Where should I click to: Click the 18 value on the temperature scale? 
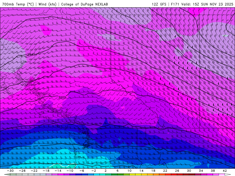coord(153,171)
